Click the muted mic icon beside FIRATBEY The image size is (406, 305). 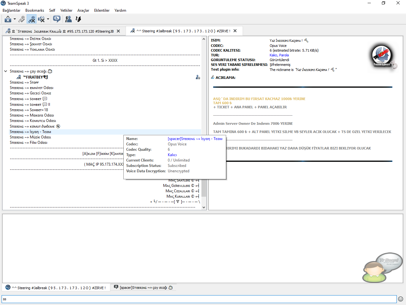coord(19,77)
